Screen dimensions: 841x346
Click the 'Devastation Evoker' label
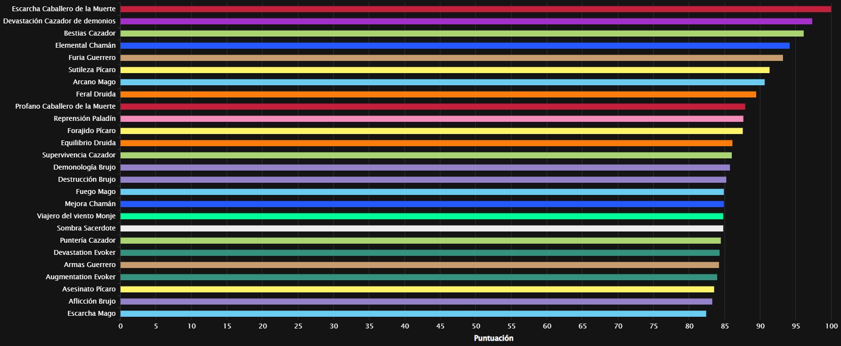(x=84, y=252)
